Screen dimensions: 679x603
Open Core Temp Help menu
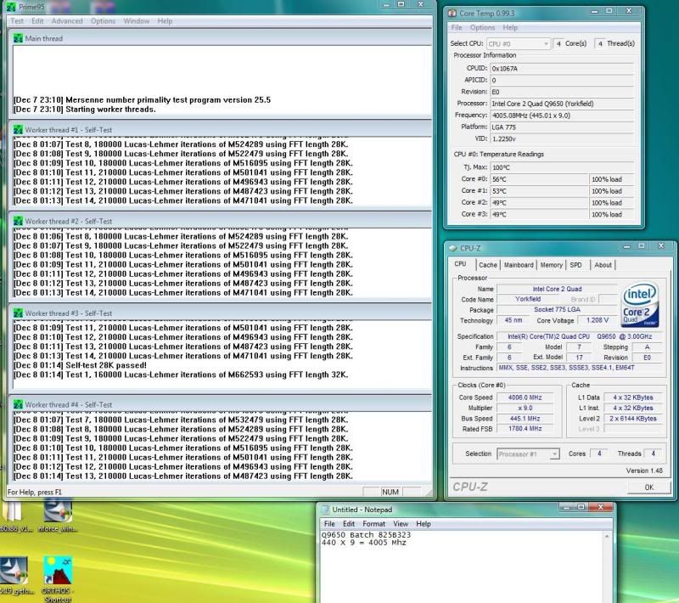(x=510, y=27)
